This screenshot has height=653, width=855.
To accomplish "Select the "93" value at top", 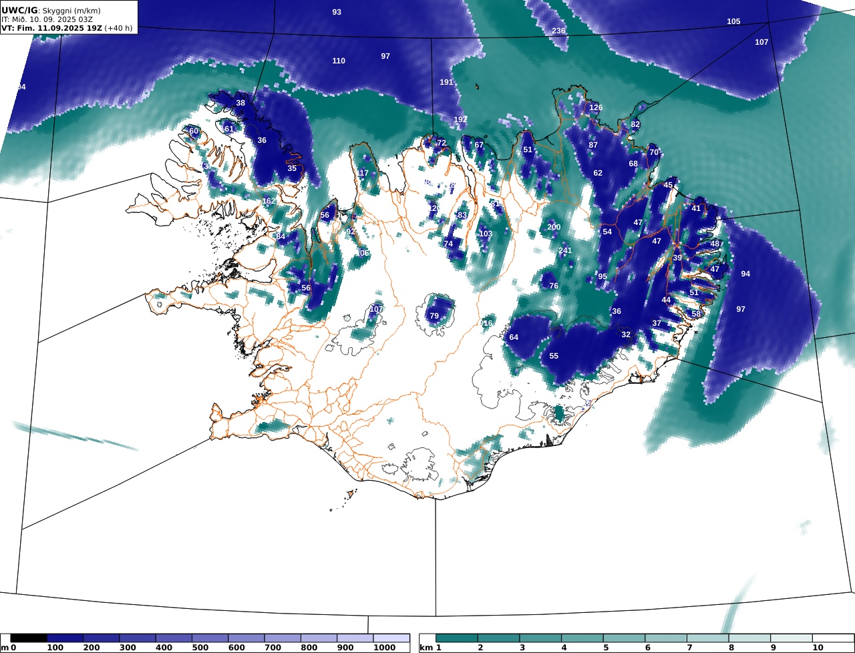I will (337, 12).
